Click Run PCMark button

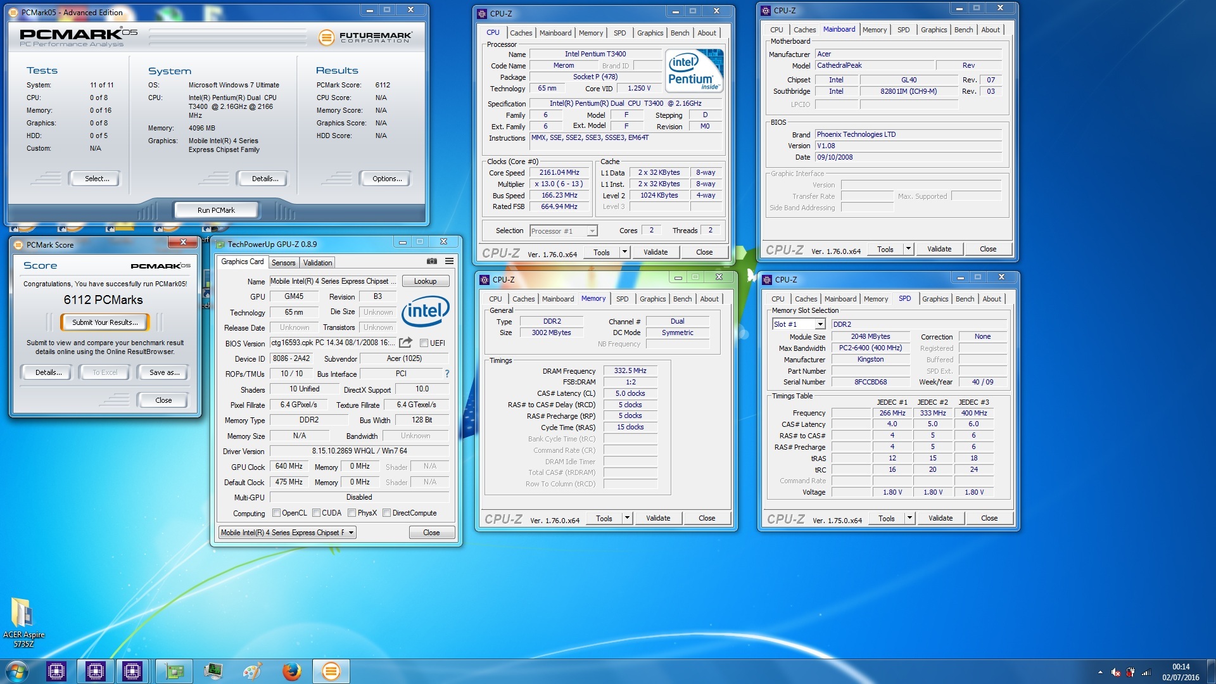tap(216, 210)
